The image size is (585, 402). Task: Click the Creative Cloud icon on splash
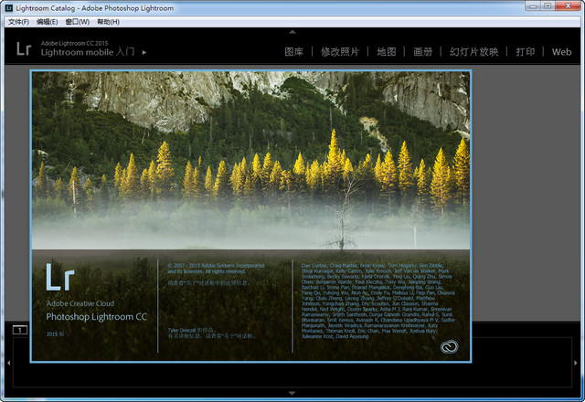(449, 345)
